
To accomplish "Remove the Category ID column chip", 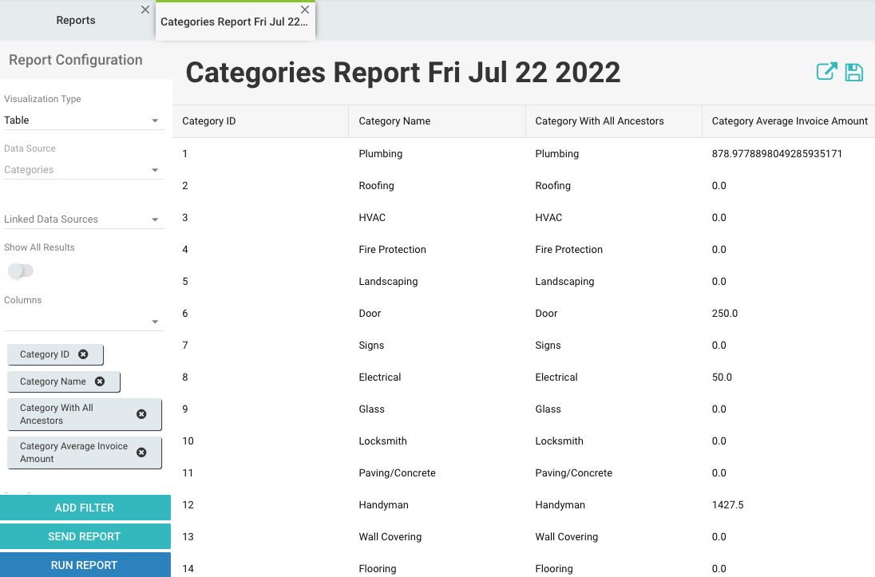I will pos(83,354).
